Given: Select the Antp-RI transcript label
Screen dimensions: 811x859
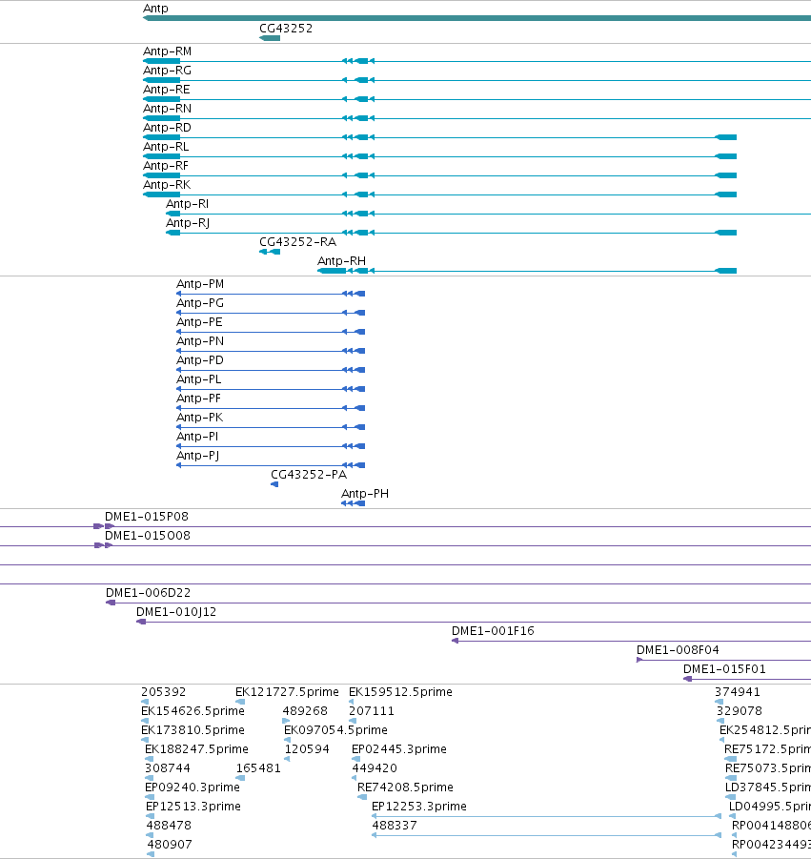Looking at the screenshot, I should coord(188,204).
